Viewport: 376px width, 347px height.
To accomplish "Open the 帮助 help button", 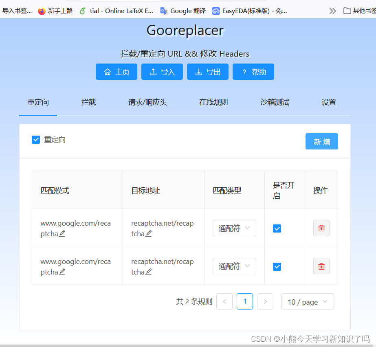I will coord(253,72).
